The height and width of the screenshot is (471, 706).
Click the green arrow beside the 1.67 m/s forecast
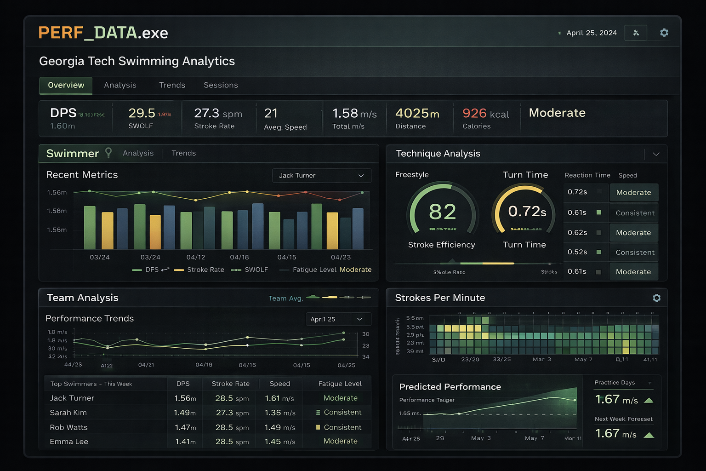[649, 434]
